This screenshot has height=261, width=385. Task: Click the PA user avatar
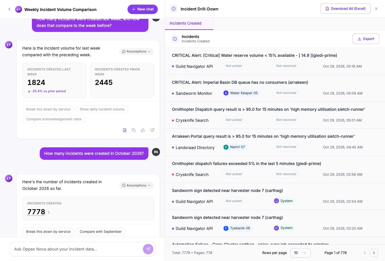pyautogui.click(x=156, y=152)
